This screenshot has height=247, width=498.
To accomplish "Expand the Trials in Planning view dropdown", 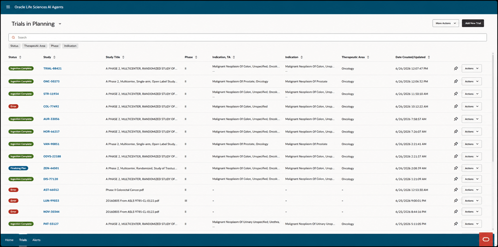I will coord(60,24).
